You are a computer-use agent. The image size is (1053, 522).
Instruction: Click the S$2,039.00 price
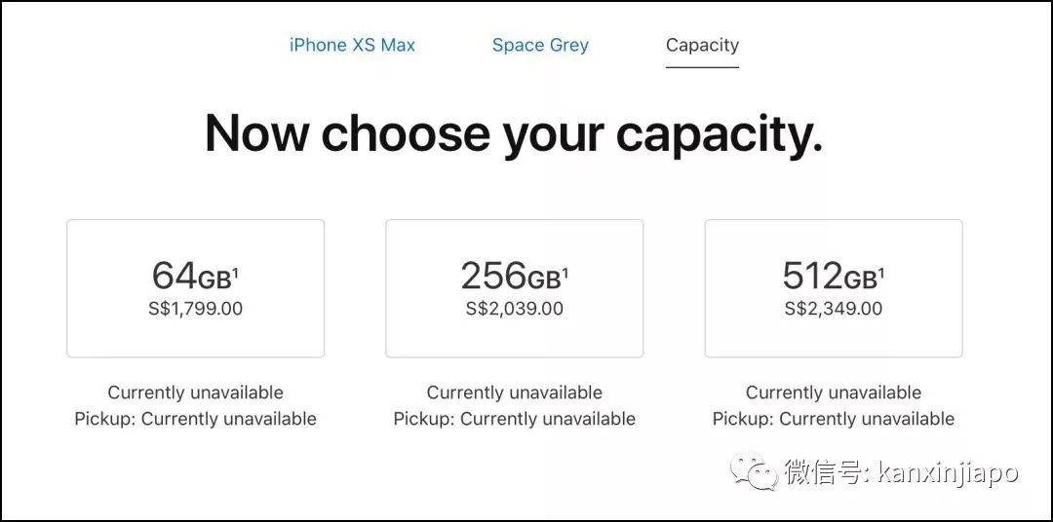tap(514, 310)
